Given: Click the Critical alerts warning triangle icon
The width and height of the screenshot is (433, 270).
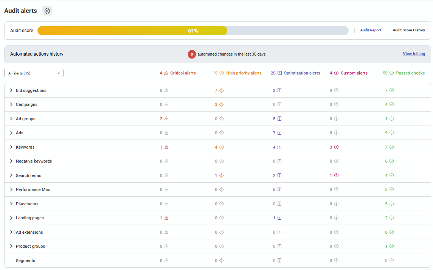Looking at the screenshot, I should (x=166, y=73).
